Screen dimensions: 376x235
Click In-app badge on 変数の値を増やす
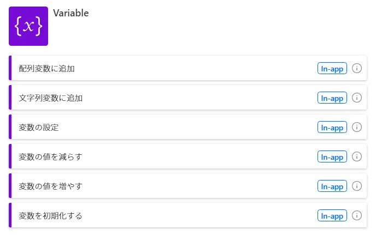(332, 186)
